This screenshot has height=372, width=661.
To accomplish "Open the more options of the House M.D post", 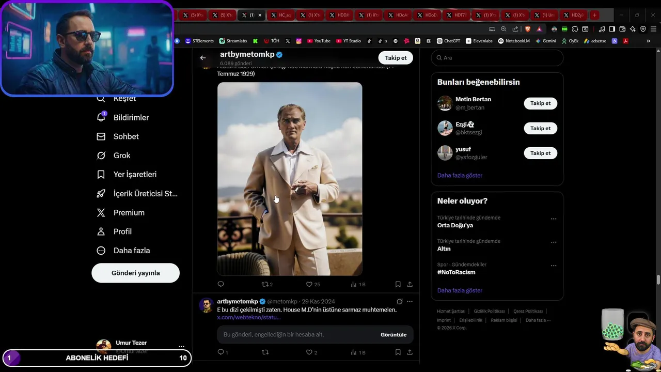I will point(410,301).
